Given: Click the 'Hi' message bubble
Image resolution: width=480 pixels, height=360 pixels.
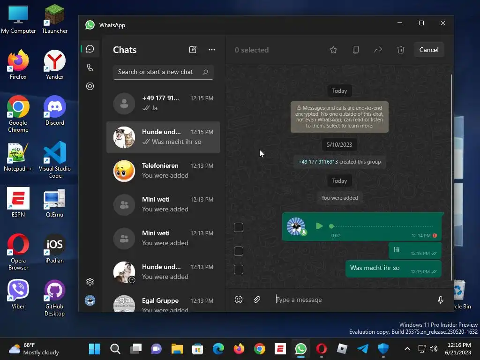Looking at the screenshot, I should (x=415, y=250).
